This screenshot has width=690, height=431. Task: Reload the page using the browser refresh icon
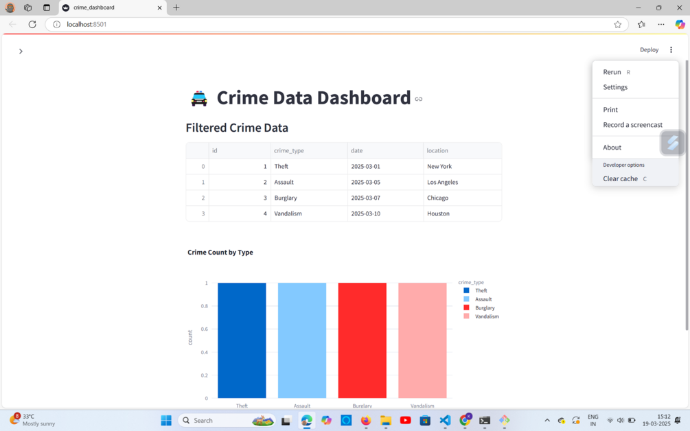(x=32, y=23)
